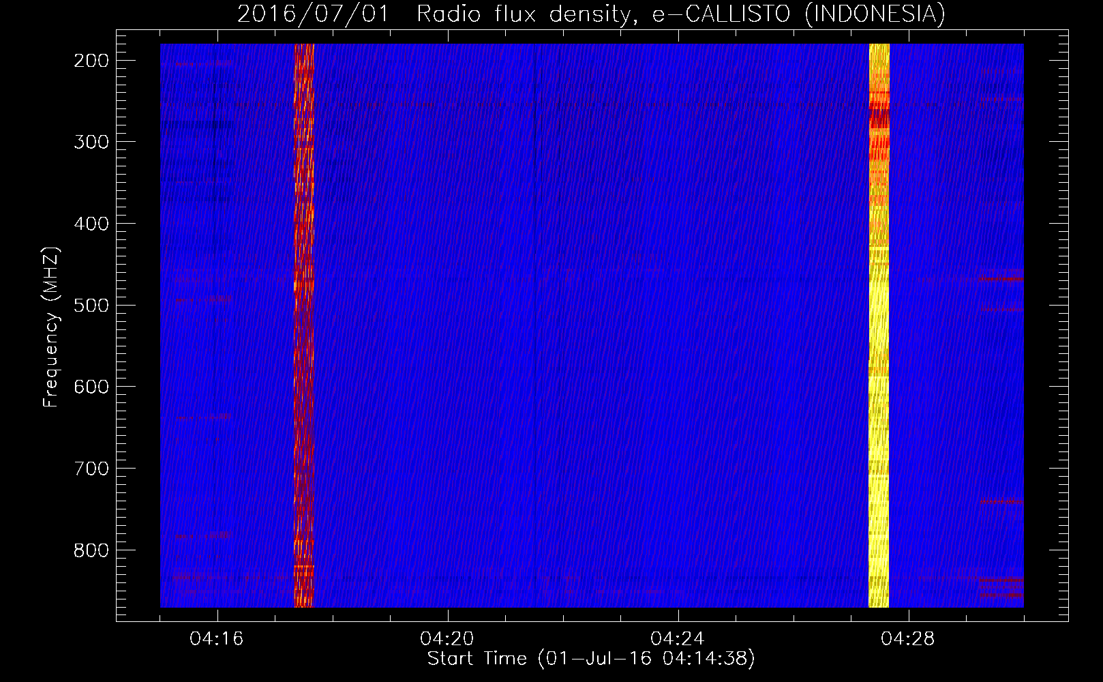Click the 04:28 time tick label

908,639
